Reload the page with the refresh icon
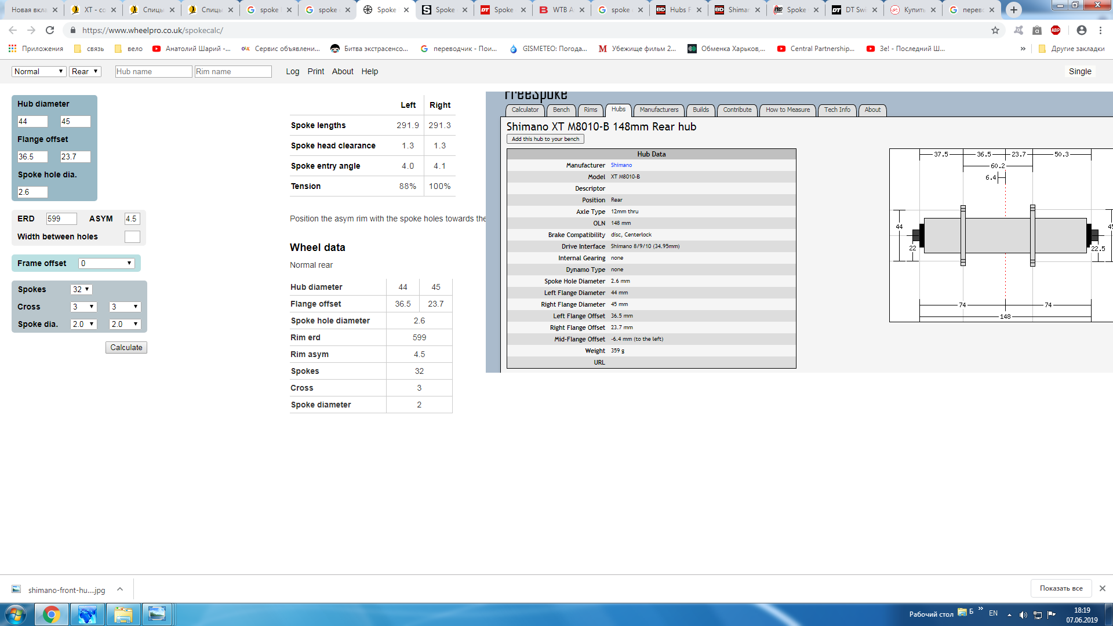The image size is (1113, 626). [50, 30]
